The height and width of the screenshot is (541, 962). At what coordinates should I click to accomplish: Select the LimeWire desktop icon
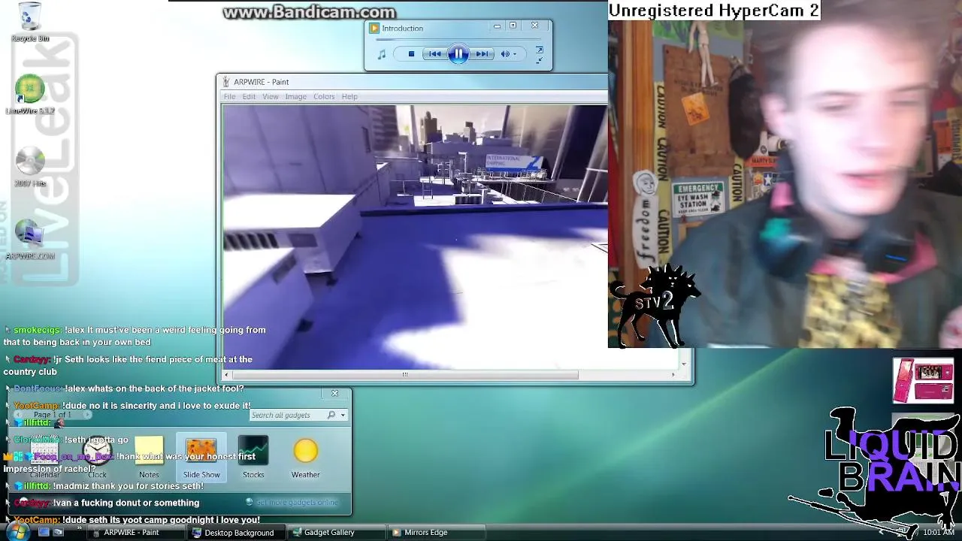30,95
